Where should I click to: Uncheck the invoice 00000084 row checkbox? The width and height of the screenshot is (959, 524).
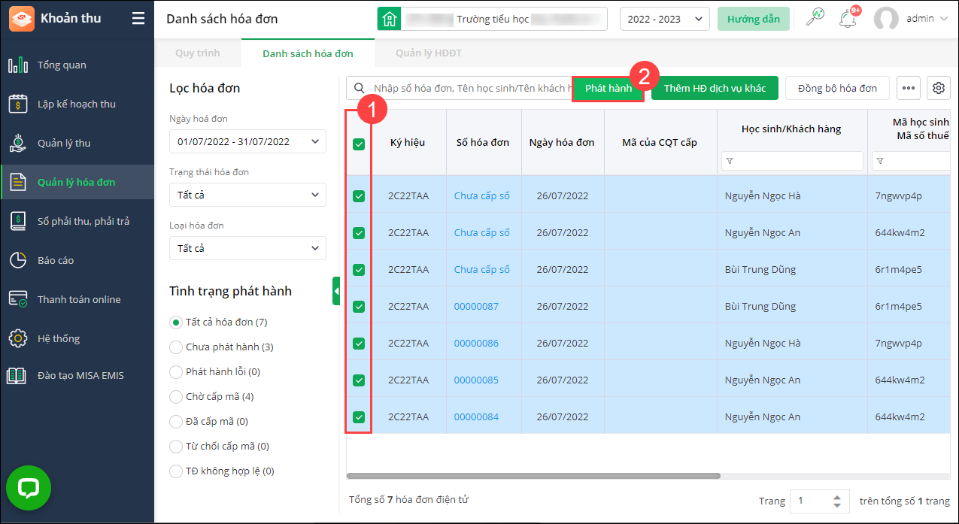359,417
